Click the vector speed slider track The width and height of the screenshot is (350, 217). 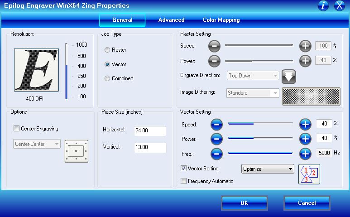[260, 124]
